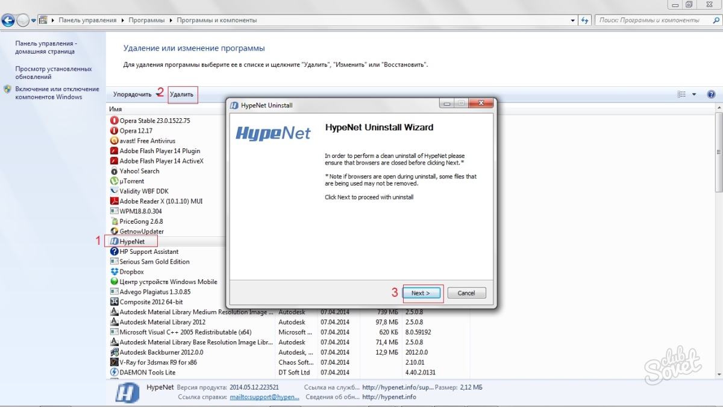723x407 pixels.
Task: Click the Autodesk Material Library Medium Resolution row
Action: point(289,312)
